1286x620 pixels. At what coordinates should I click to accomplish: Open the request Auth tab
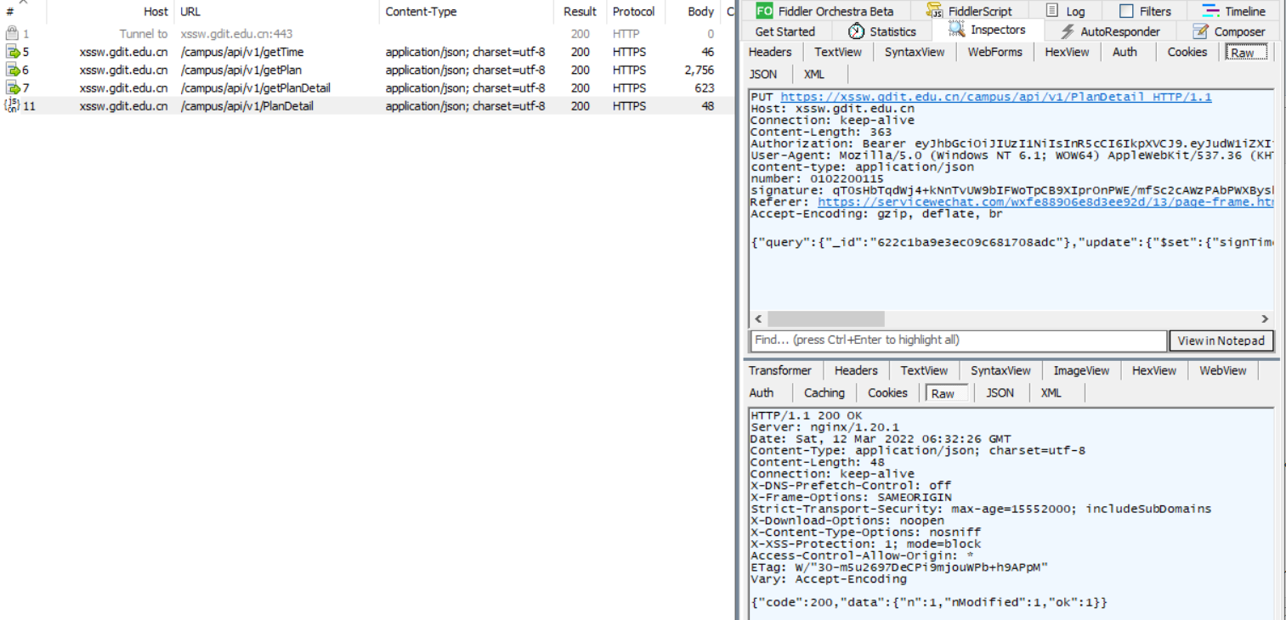[x=1125, y=52]
